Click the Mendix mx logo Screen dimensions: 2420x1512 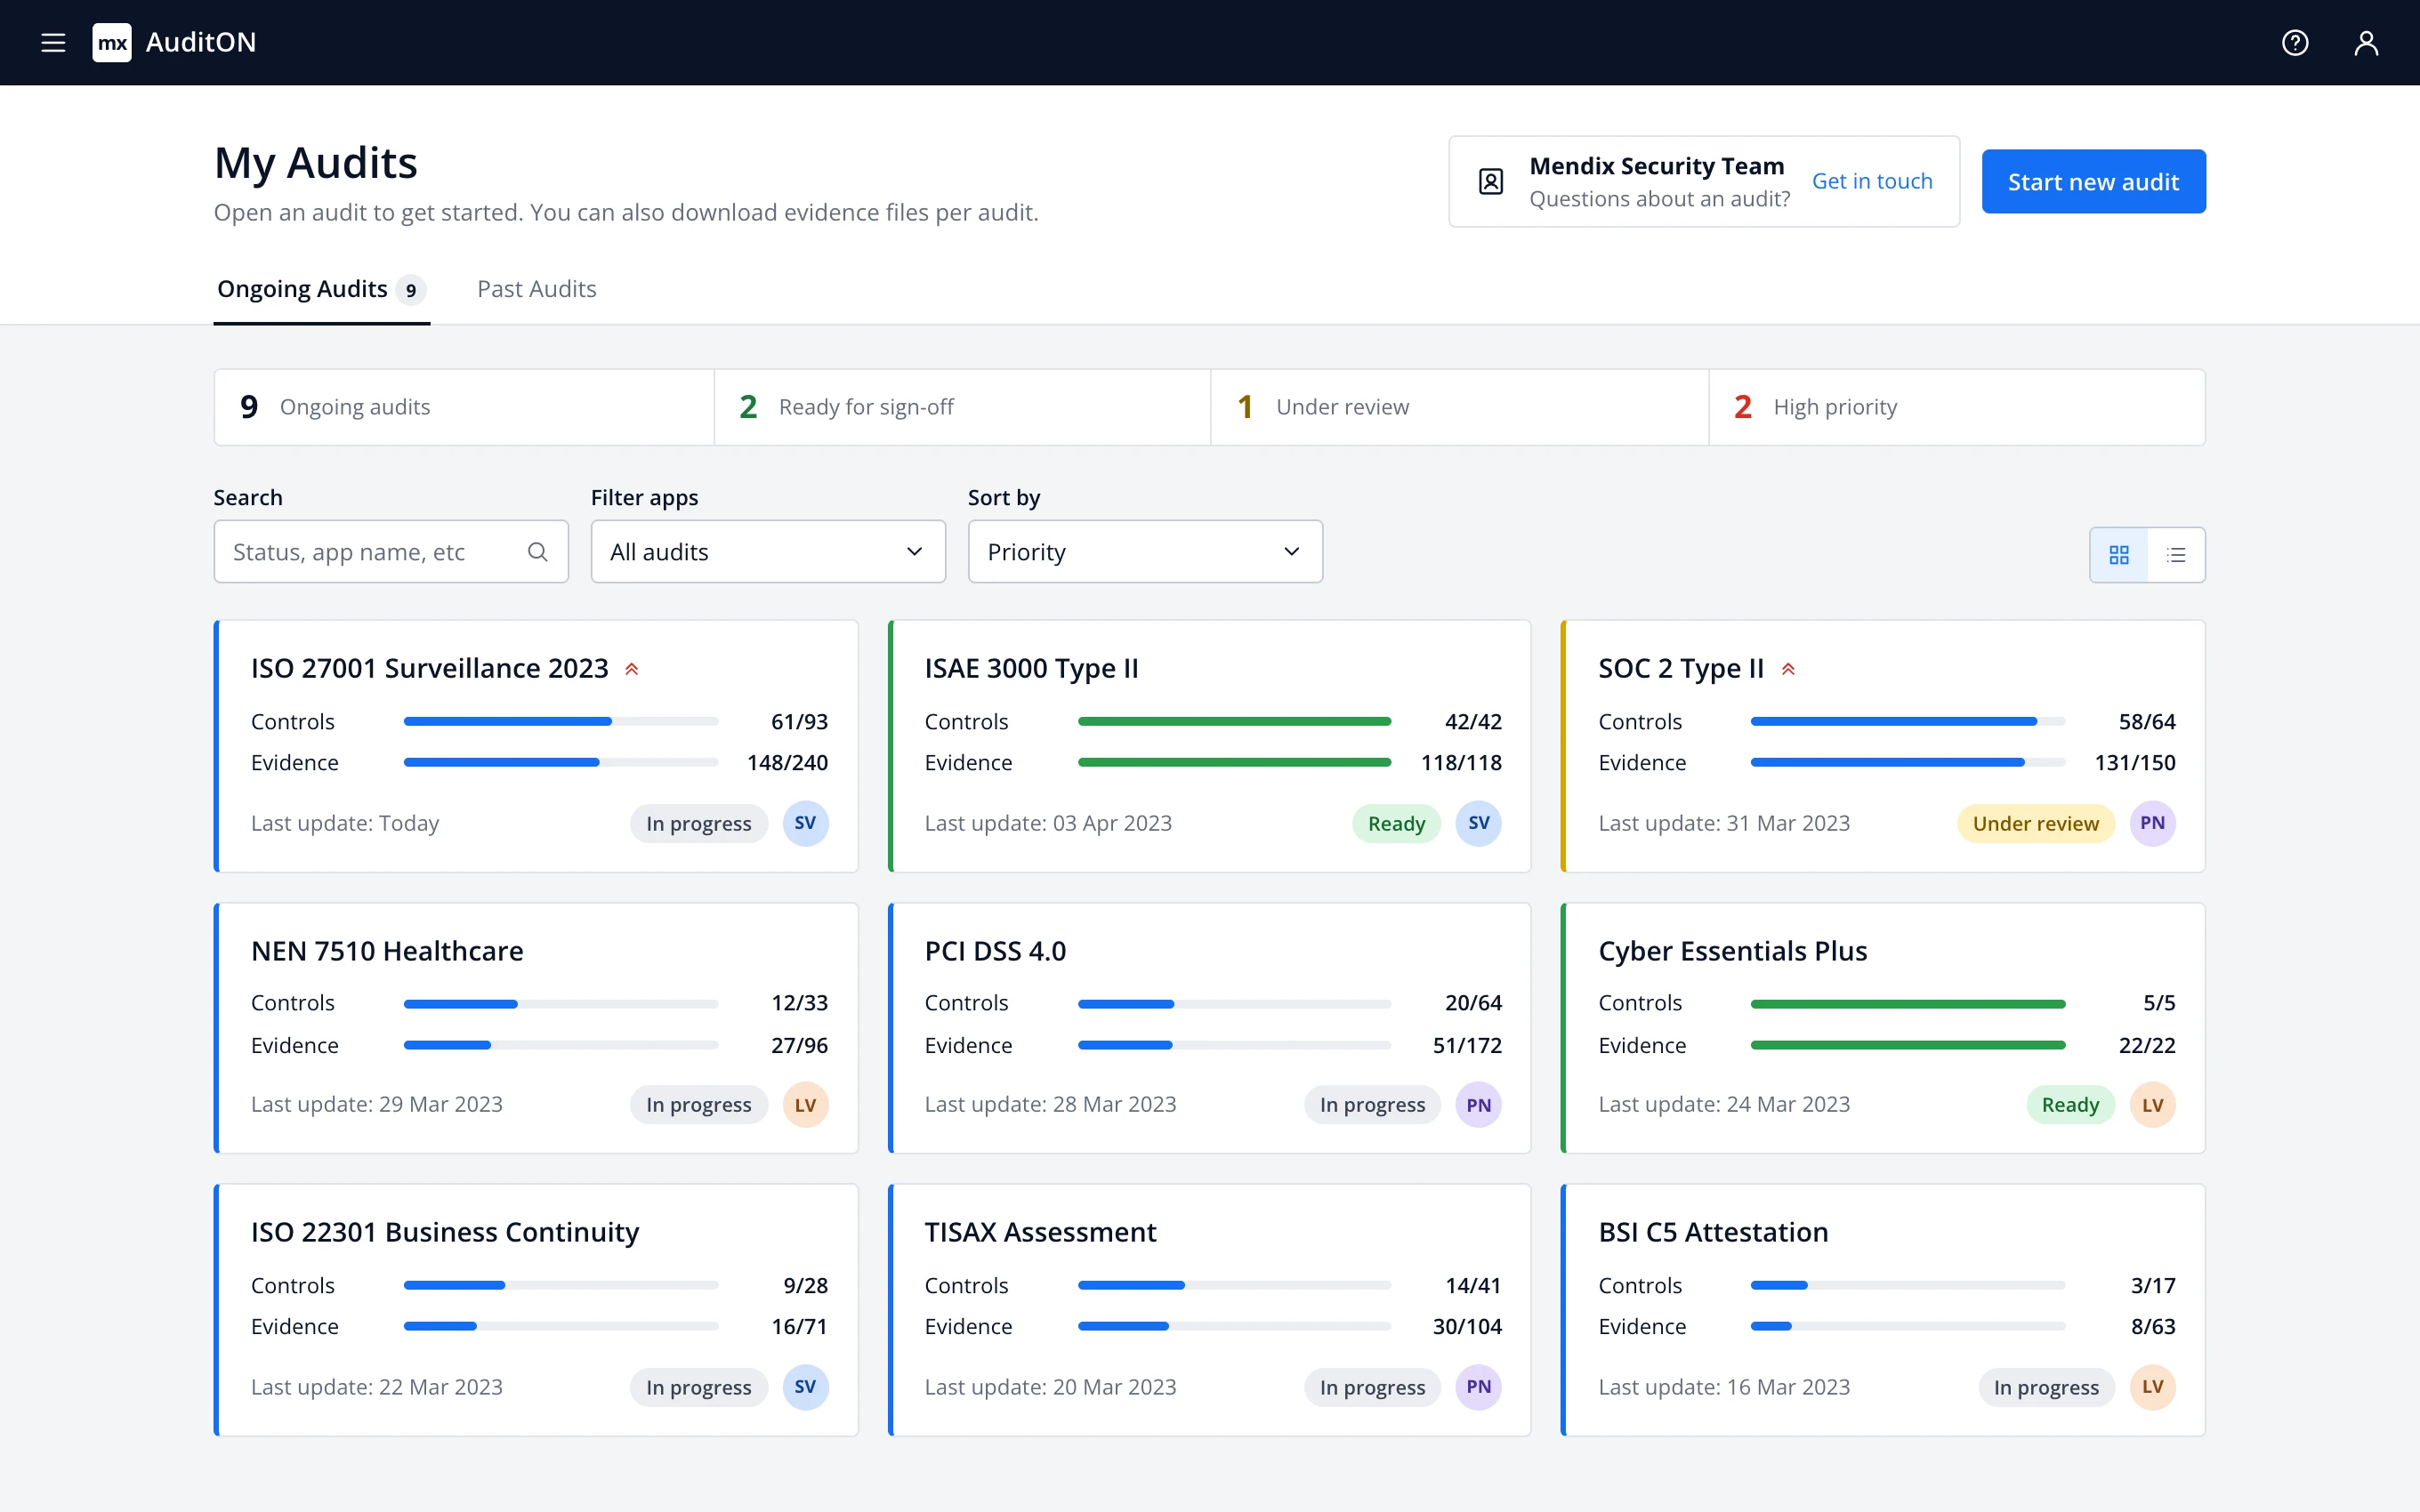(x=112, y=42)
